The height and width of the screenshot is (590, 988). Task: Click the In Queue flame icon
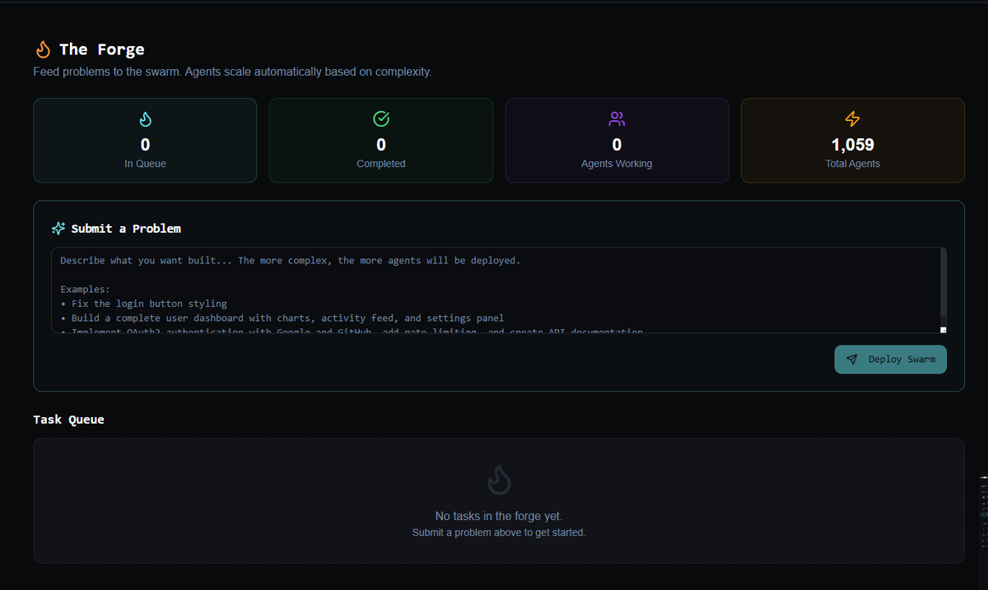click(145, 119)
